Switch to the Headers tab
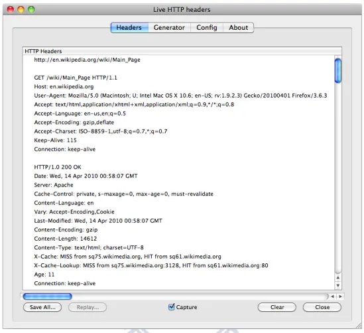The height and width of the screenshot is (333, 364). click(x=129, y=28)
